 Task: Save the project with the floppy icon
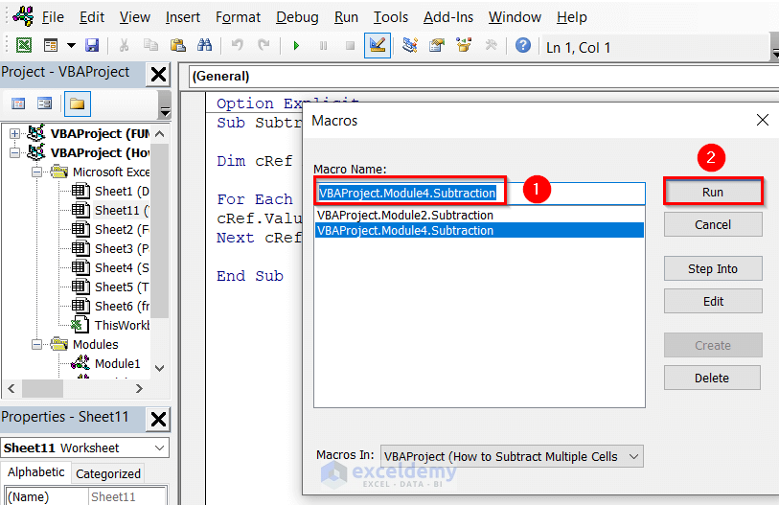point(92,46)
